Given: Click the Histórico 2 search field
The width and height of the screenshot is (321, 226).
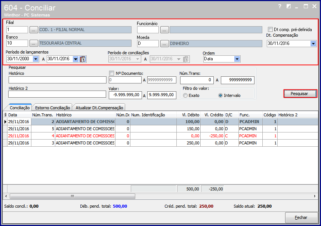Looking at the screenshot, I should pyautogui.click(x=57, y=94).
